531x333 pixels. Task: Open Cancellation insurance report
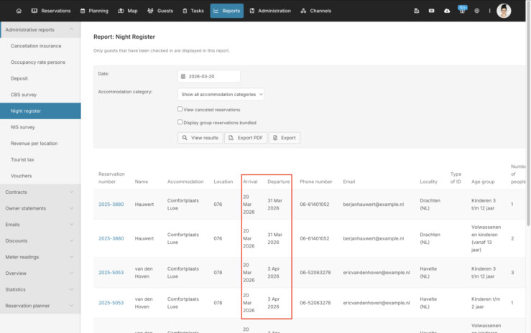(x=36, y=46)
